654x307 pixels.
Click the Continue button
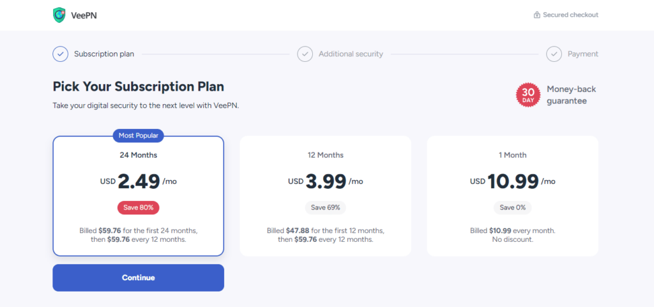139,278
